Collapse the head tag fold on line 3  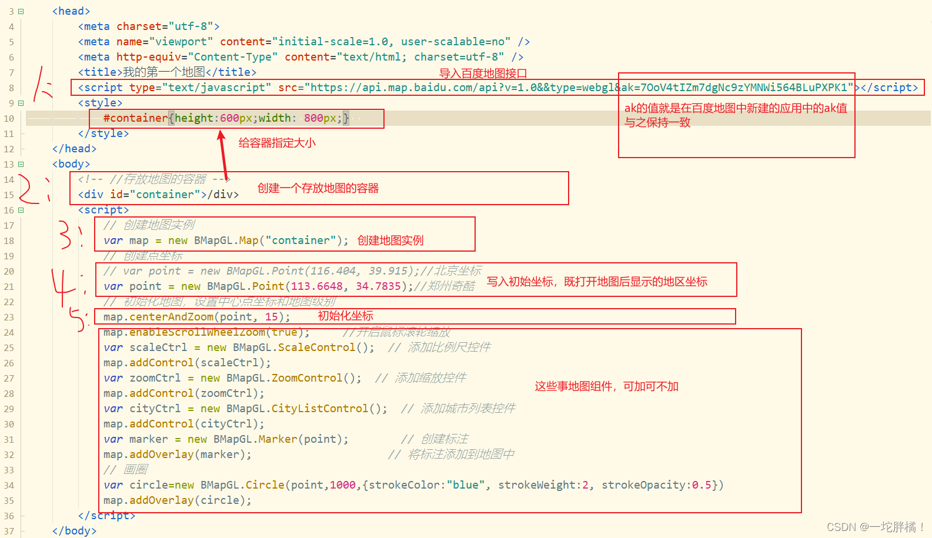[x=21, y=11]
